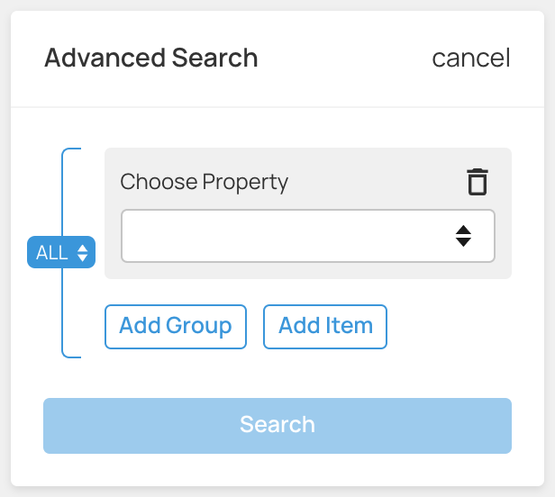Add a new search item
555x497 pixels.
[x=325, y=327]
